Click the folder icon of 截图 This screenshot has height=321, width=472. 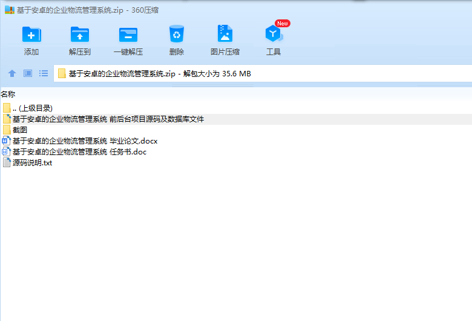point(7,130)
